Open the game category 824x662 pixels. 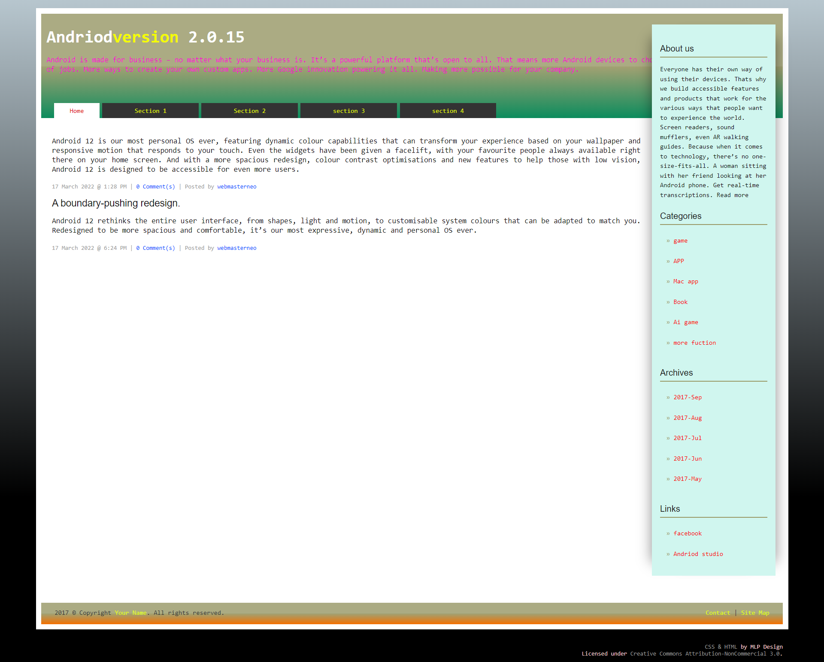coord(680,240)
